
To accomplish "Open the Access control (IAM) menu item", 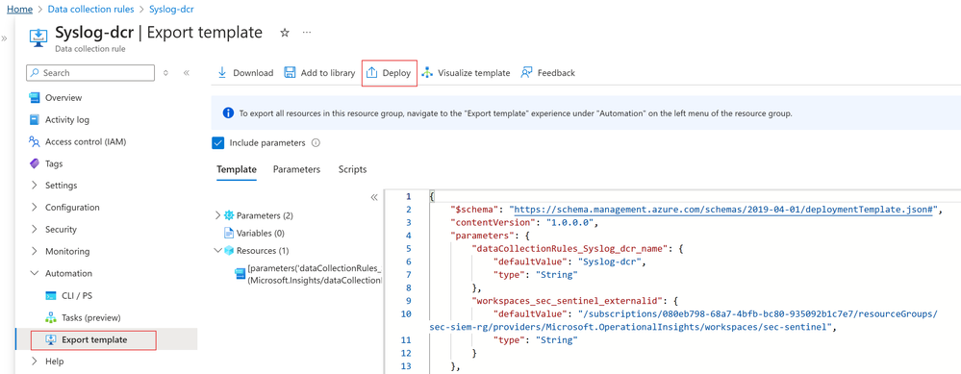I will pos(86,142).
